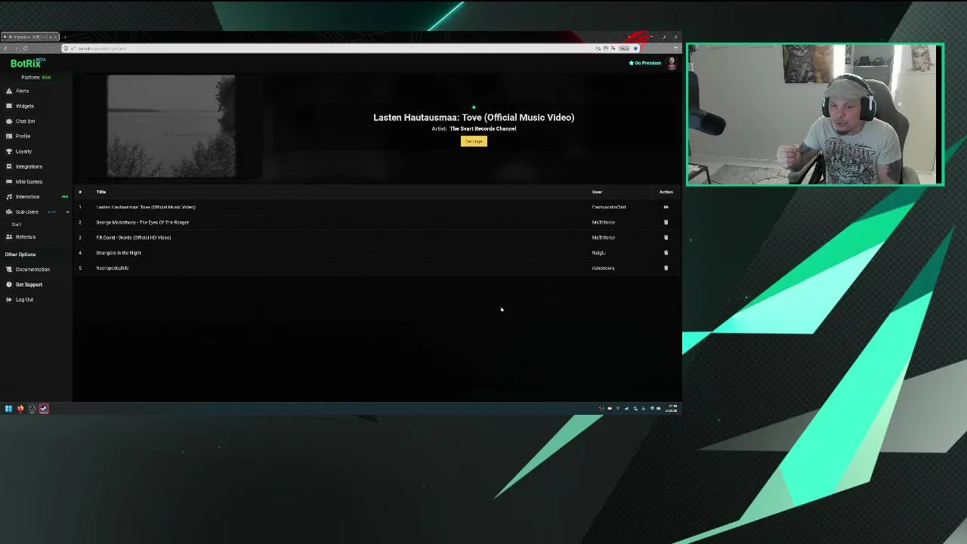
Task: Bookmark the page with star icon
Action: [x=635, y=48]
